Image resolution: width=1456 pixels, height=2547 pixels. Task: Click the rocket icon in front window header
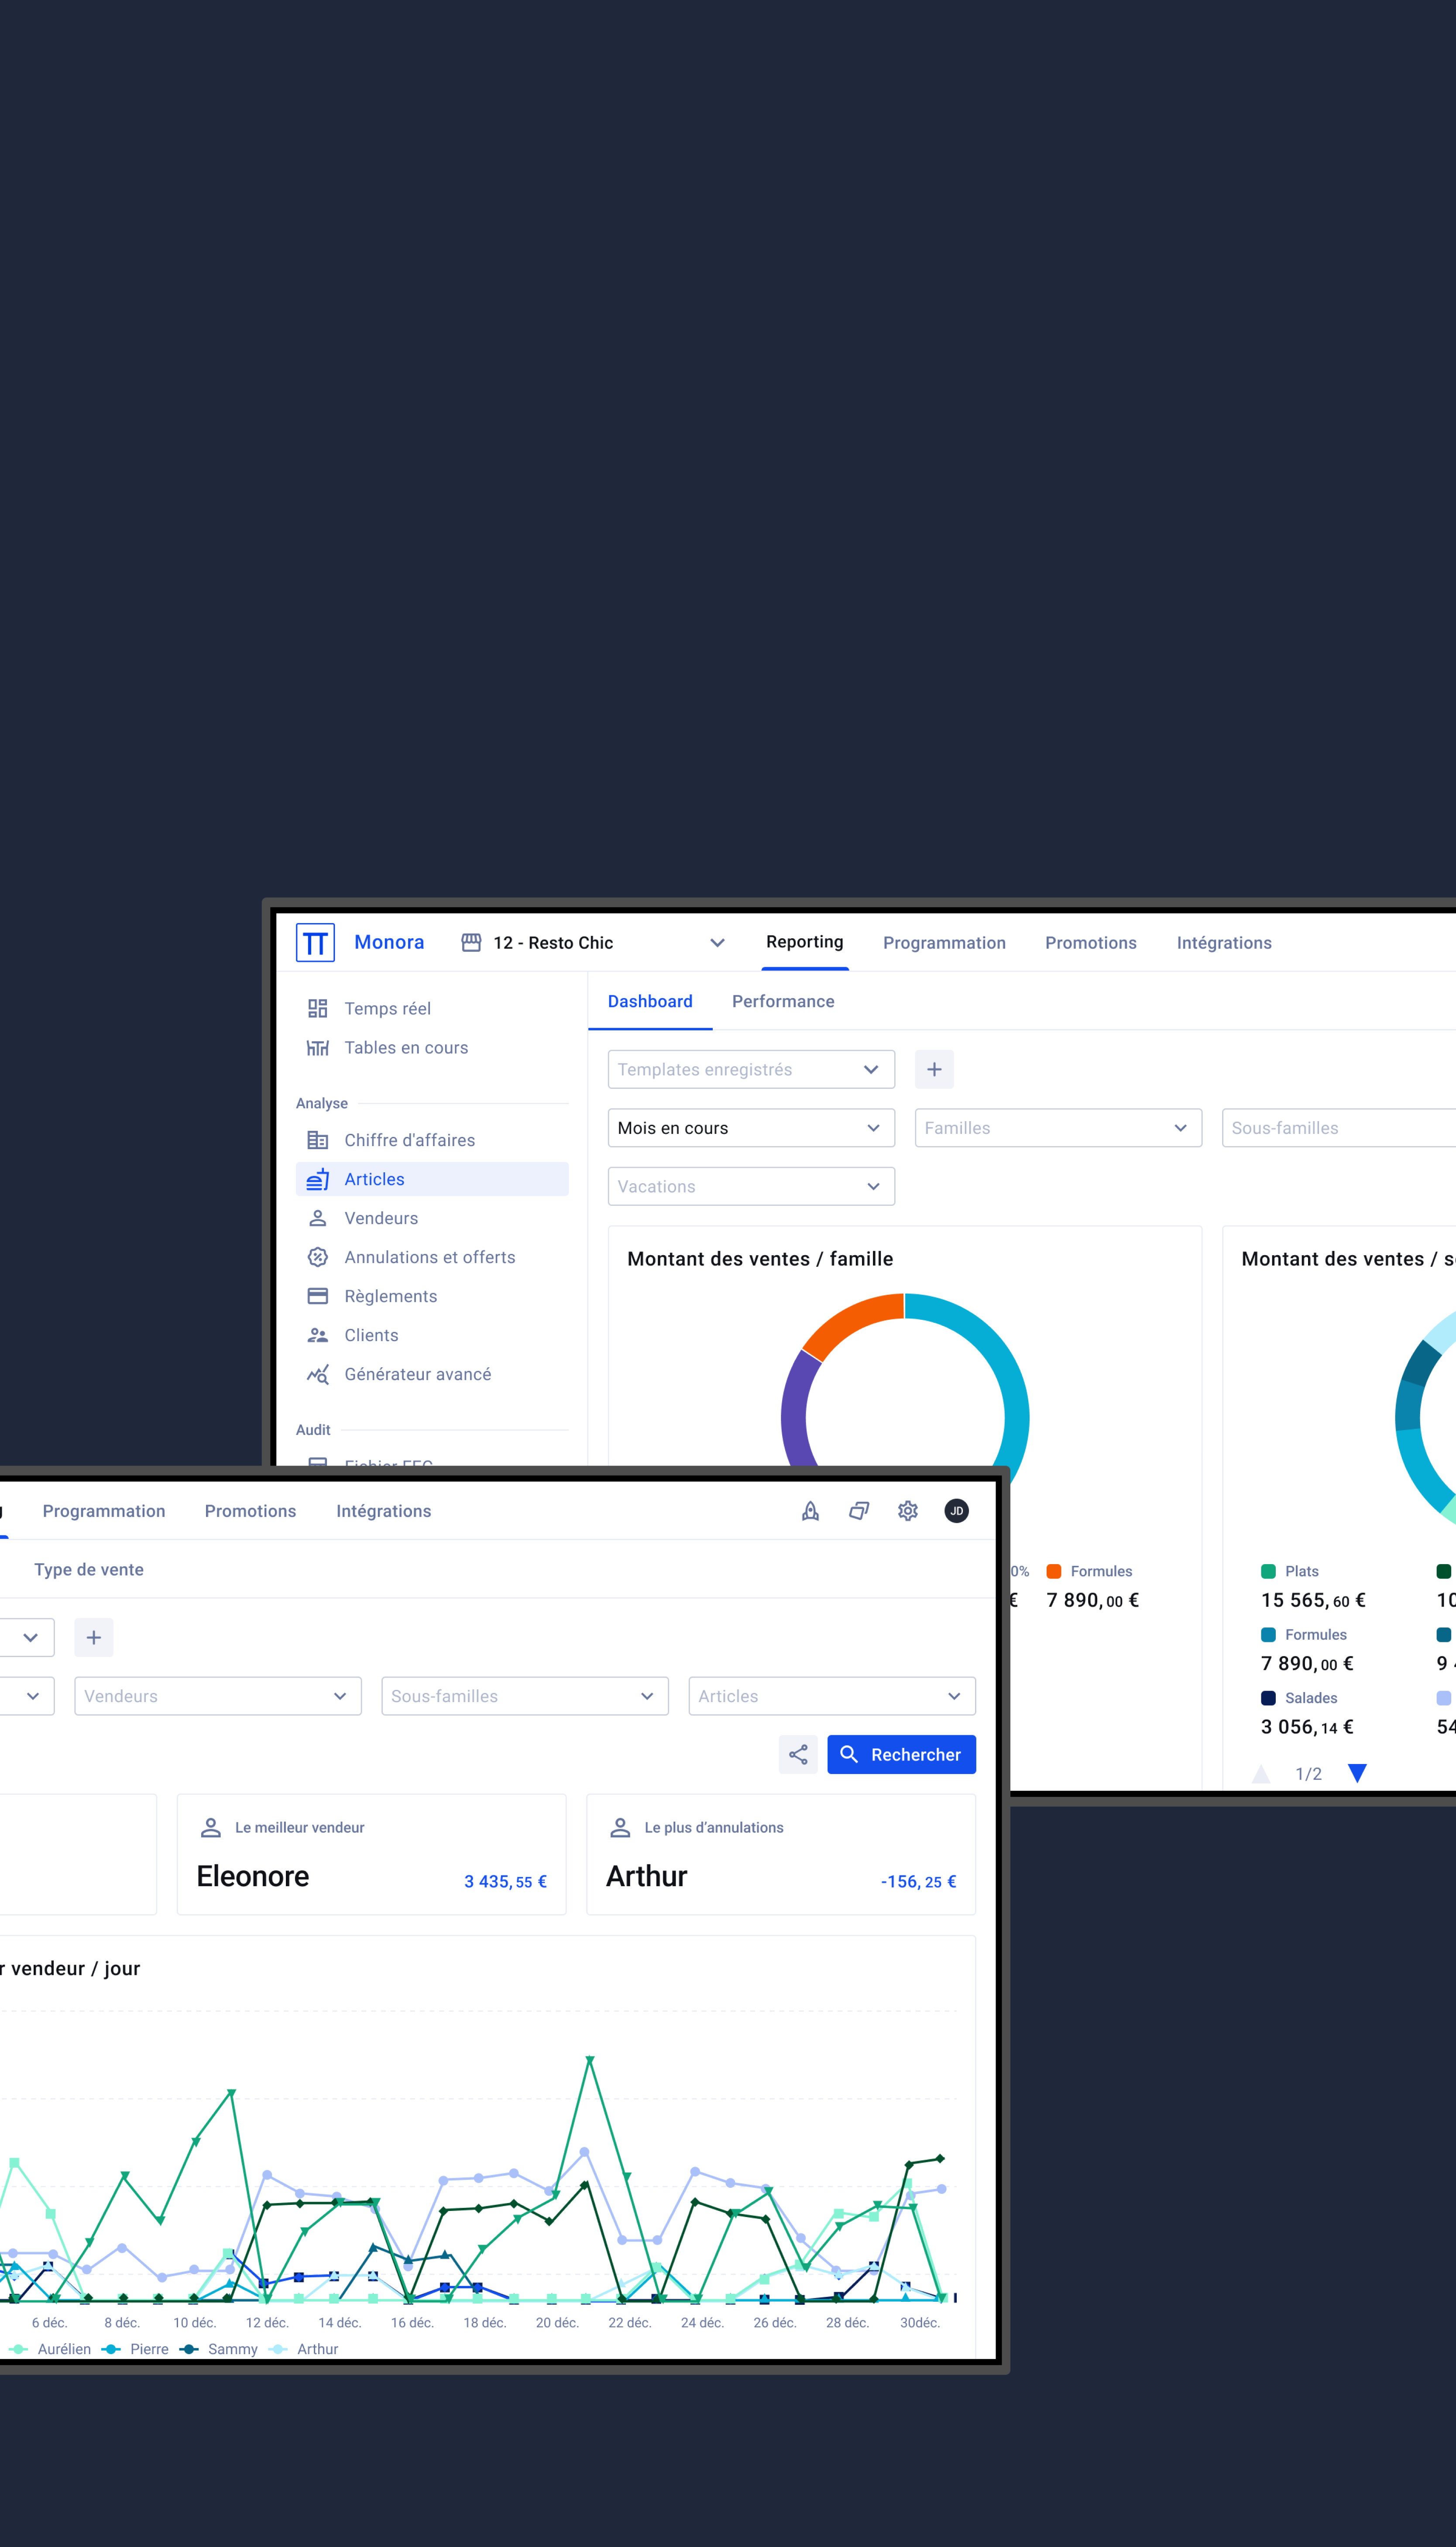(811, 1511)
